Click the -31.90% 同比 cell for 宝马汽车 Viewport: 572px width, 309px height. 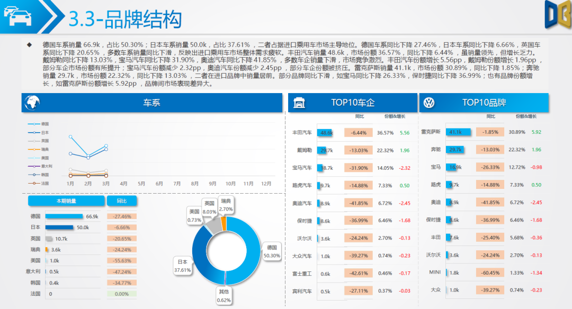[x=358, y=168]
